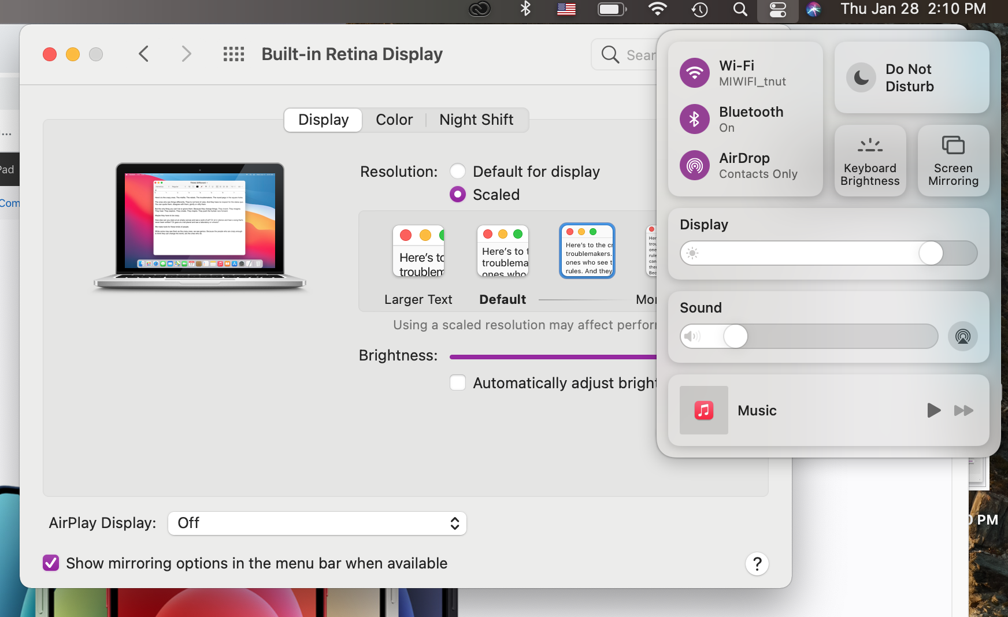
Task: Open the AirPlay Display dropdown
Action: tap(317, 523)
